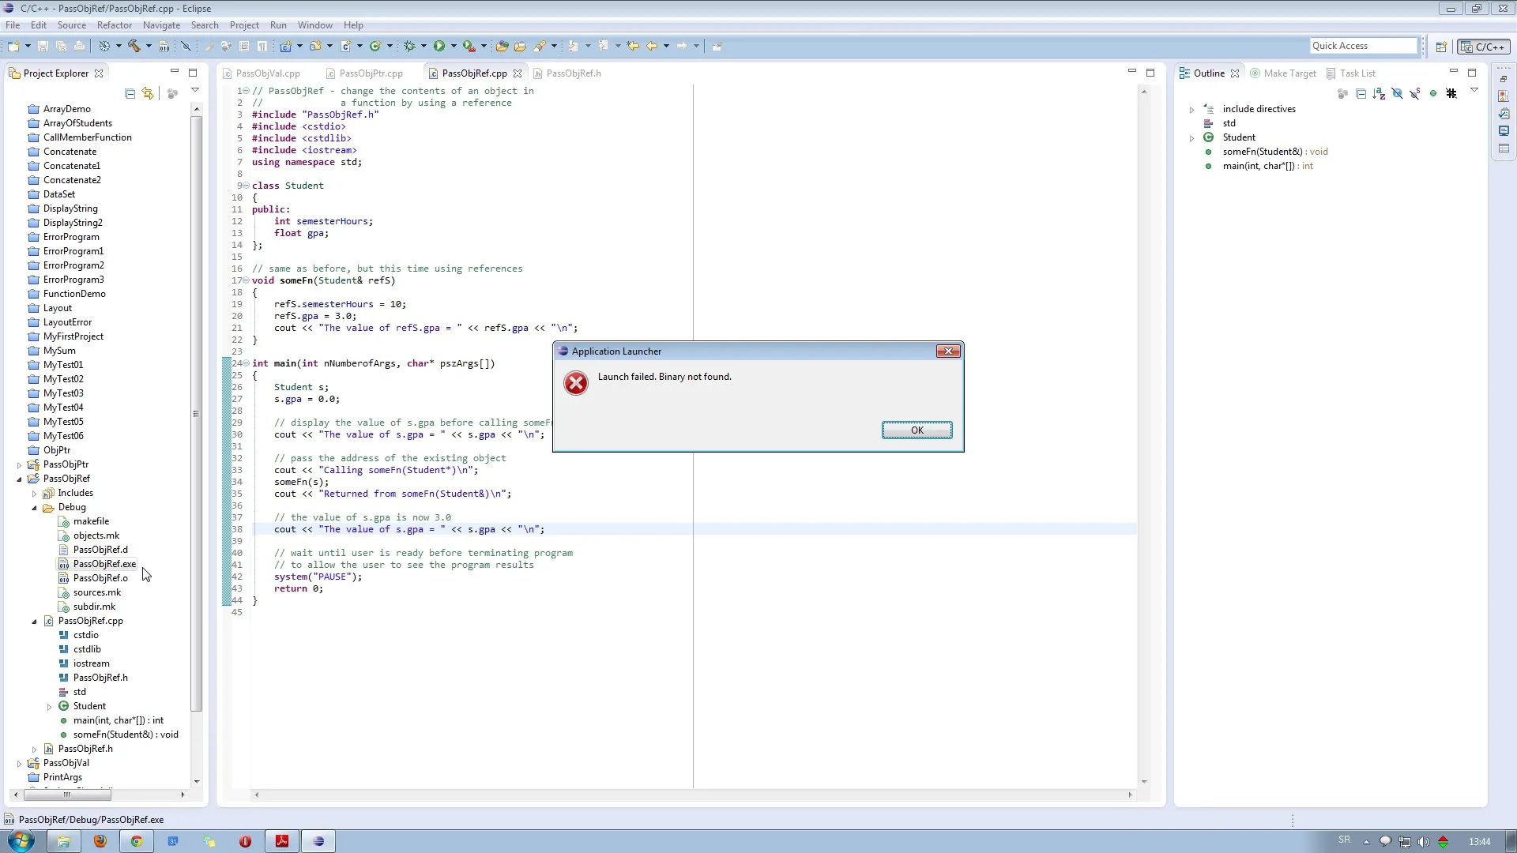The image size is (1517, 853).
Task: Collapse the Debug folder node
Action: pyautogui.click(x=34, y=507)
